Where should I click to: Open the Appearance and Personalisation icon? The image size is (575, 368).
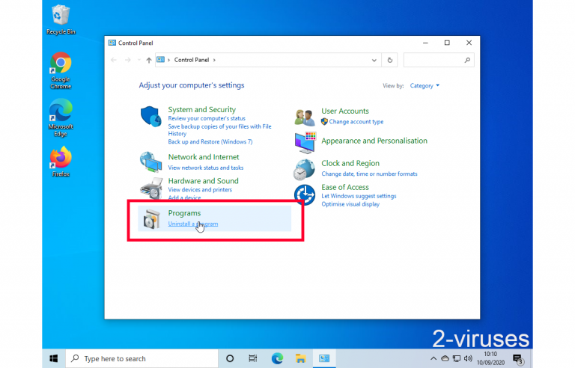click(305, 141)
